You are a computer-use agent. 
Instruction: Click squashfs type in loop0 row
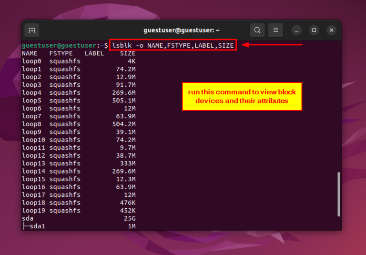click(65, 61)
